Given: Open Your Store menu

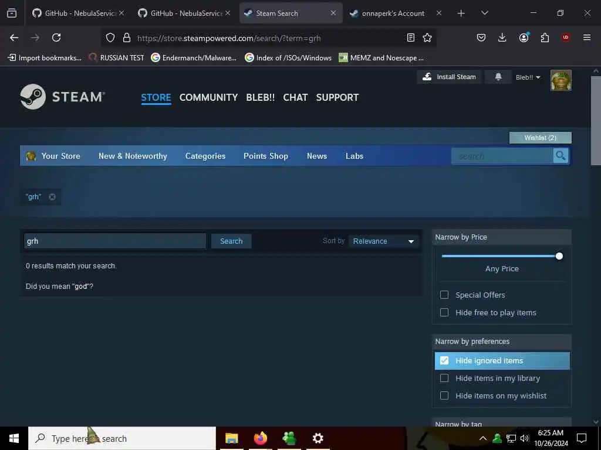Looking at the screenshot, I should 60,156.
